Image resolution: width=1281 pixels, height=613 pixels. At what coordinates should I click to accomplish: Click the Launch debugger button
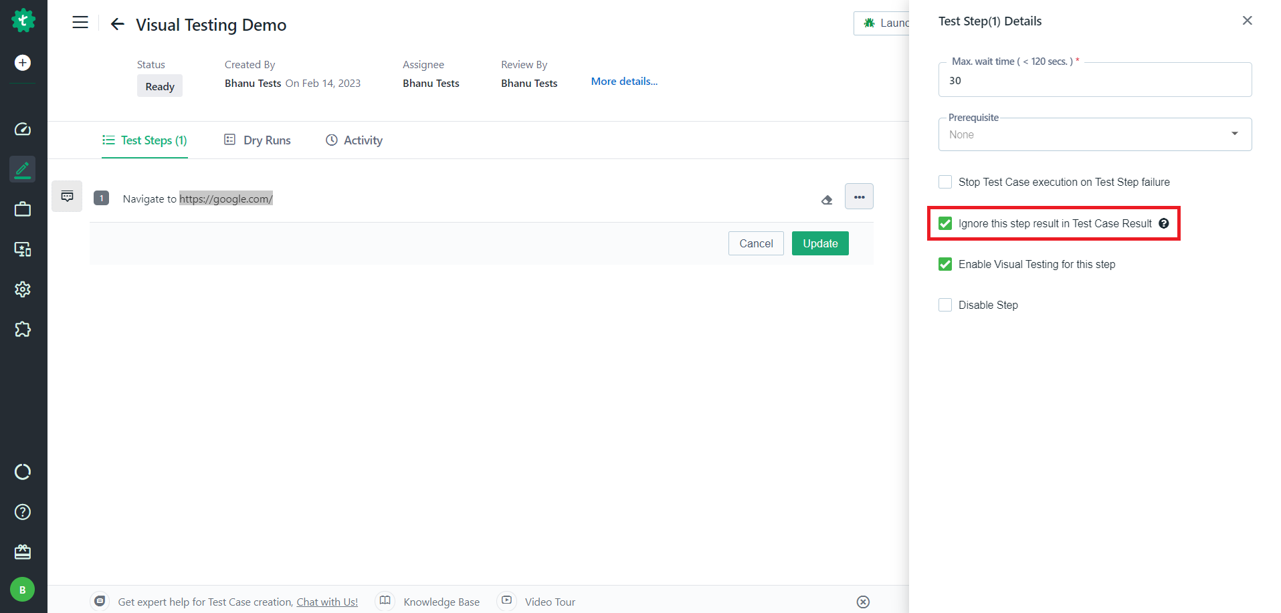pyautogui.click(x=882, y=23)
